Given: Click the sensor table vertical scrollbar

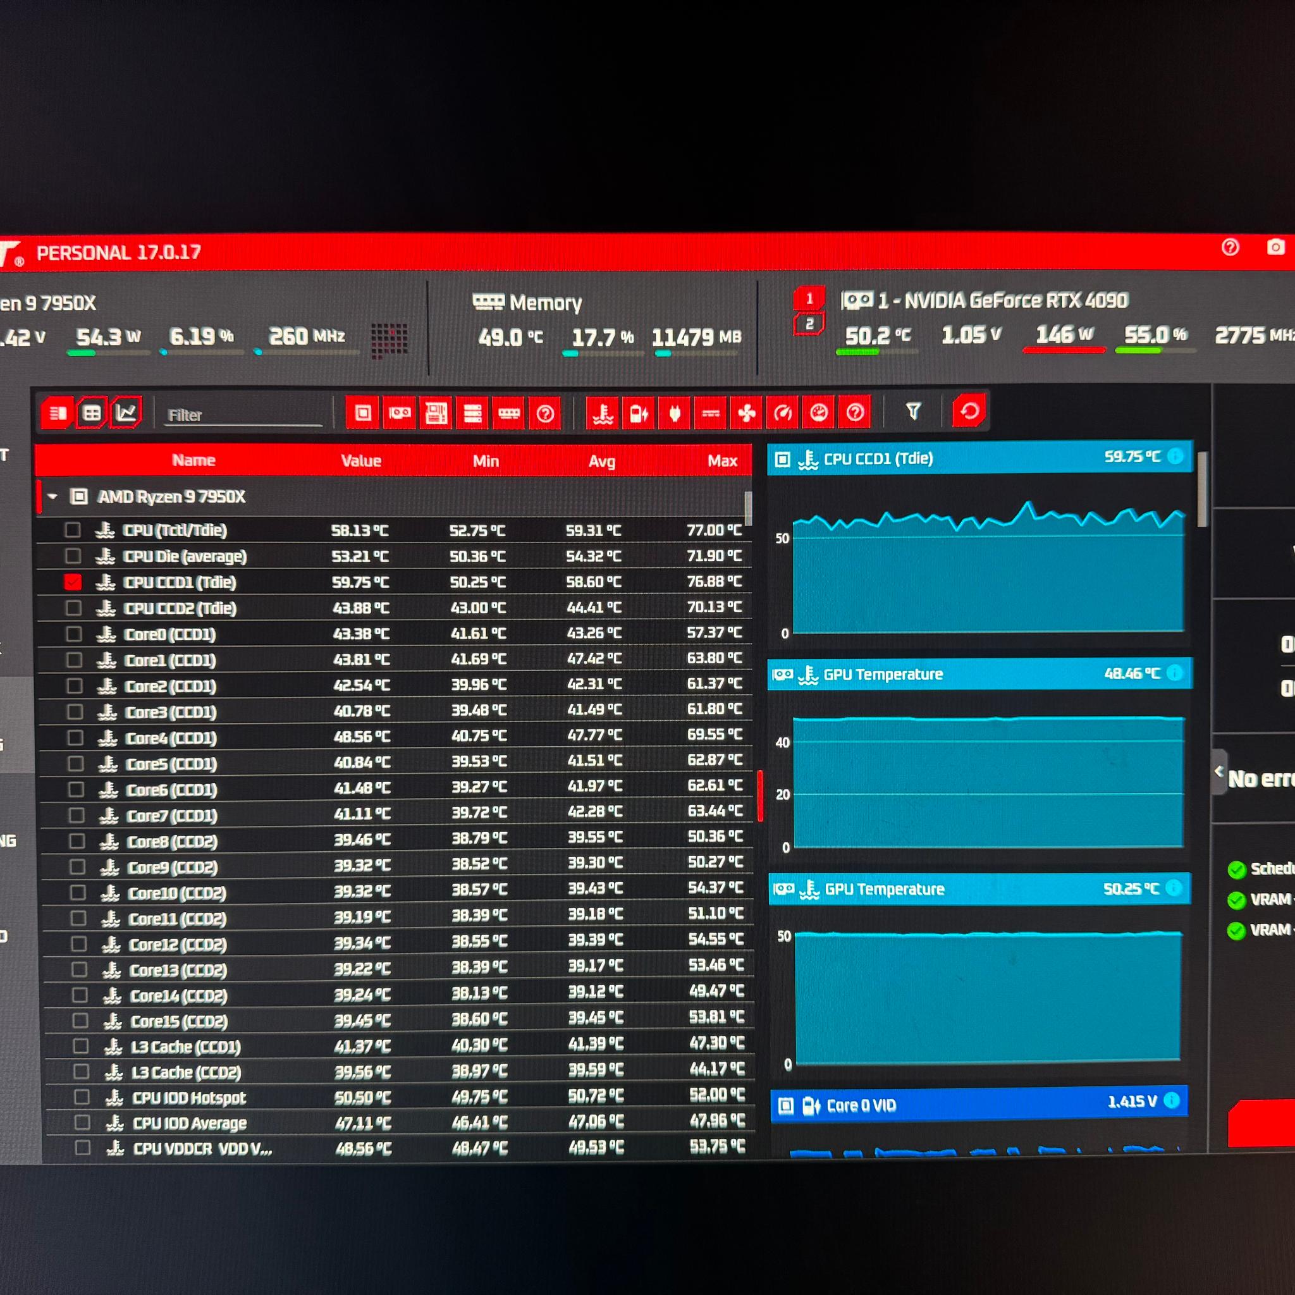Looking at the screenshot, I should coord(748,510).
